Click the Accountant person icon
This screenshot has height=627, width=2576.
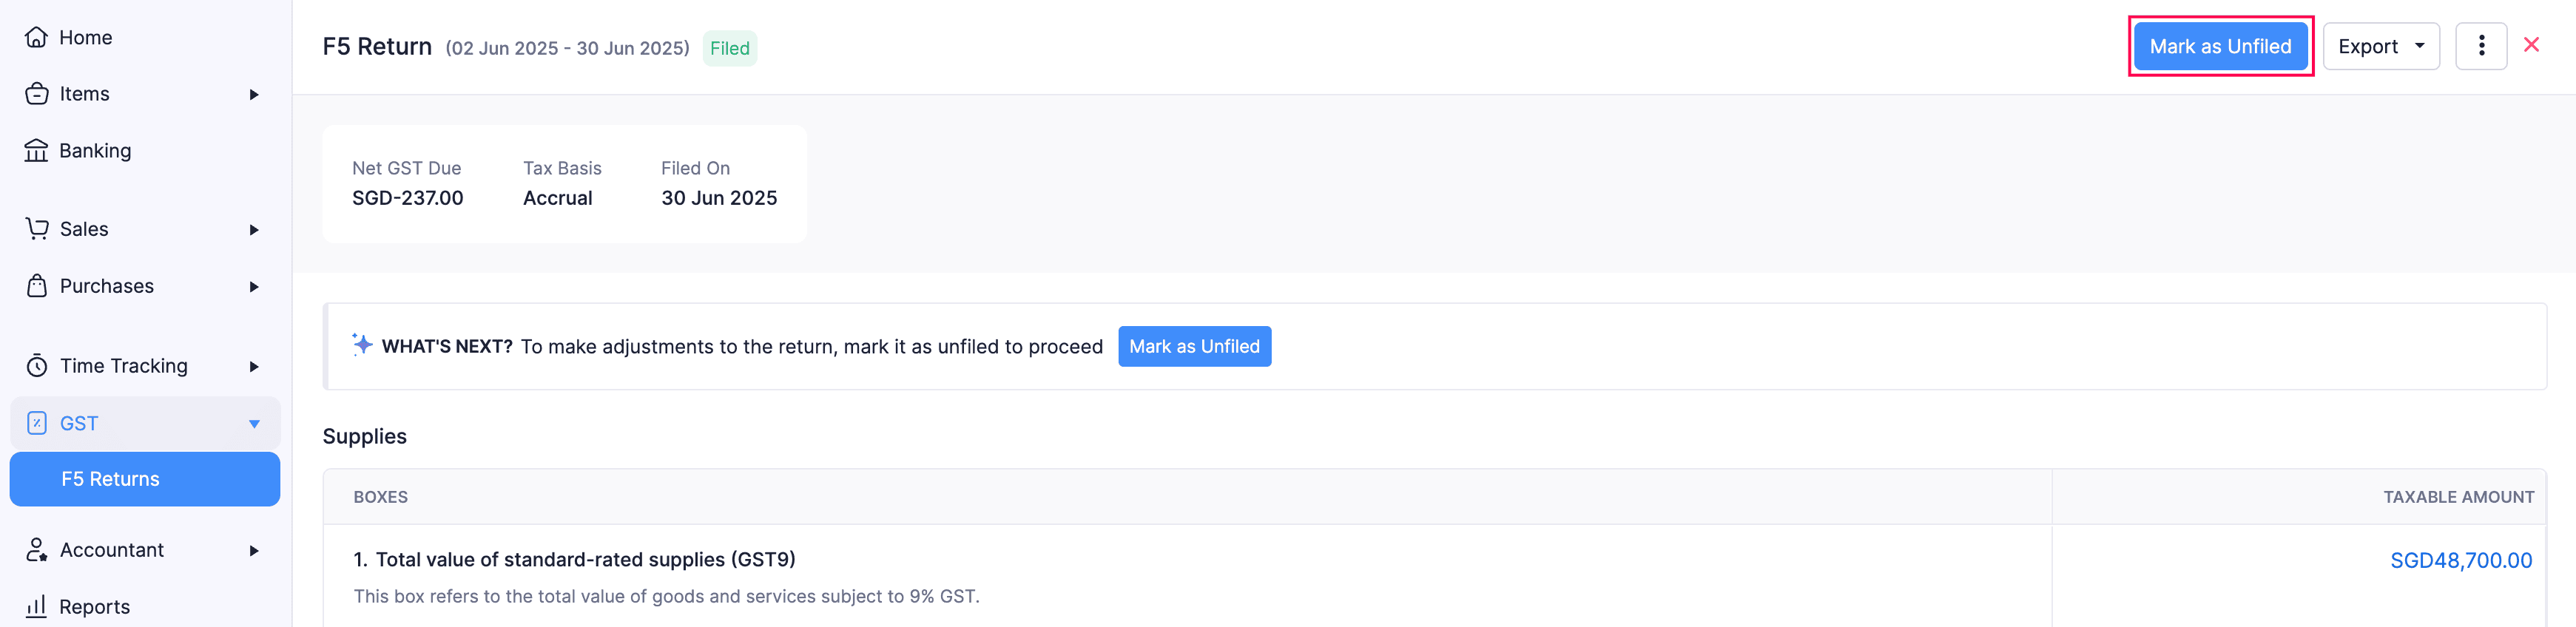(x=36, y=550)
